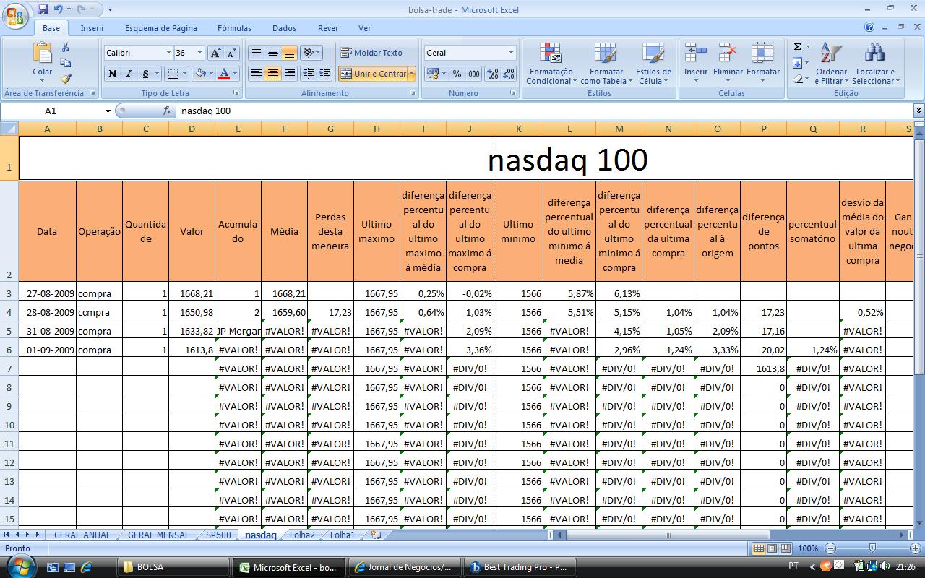The image size is (925, 578).
Task: Center text horizontally
Action: [x=272, y=74]
